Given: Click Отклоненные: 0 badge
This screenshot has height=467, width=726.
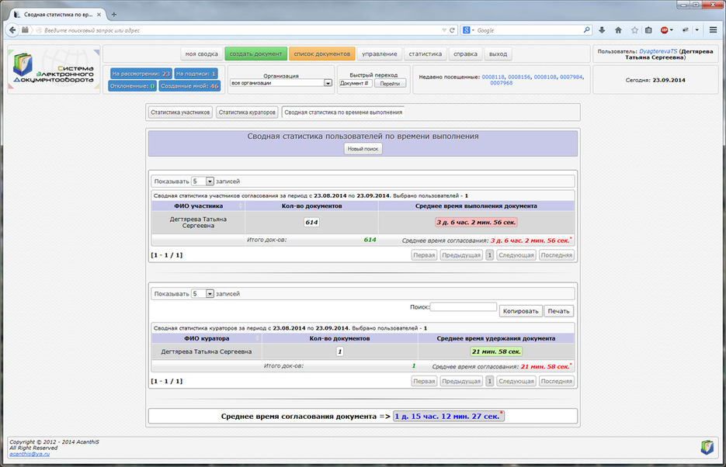Looking at the screenshot, I should [133, 86].
